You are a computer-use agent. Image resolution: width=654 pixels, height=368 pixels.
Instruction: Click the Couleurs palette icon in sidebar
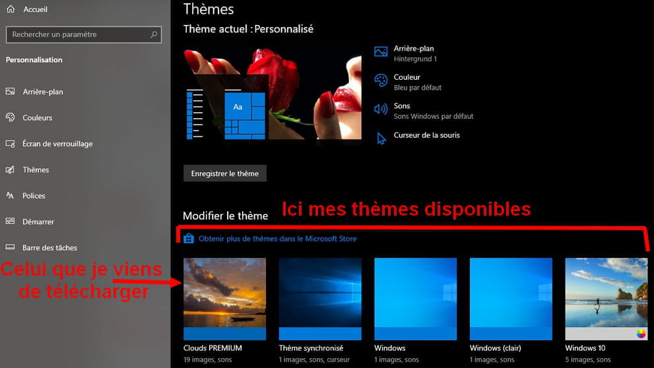pyautogui.click(x=11, y=117)
